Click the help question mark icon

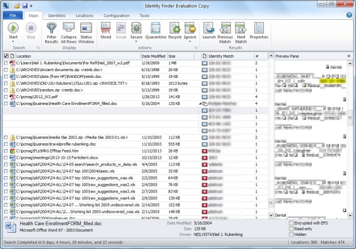click(349, 15)
